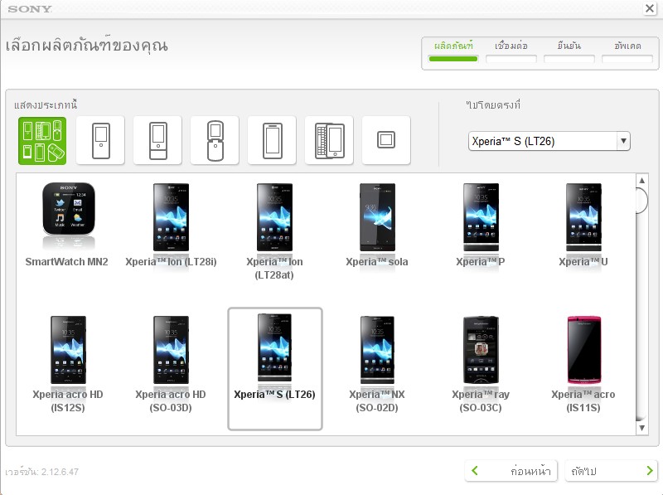Click the product list scrollbar thumb
The image size is (663, 495).
pyautogui.click(x=641, y=201)
